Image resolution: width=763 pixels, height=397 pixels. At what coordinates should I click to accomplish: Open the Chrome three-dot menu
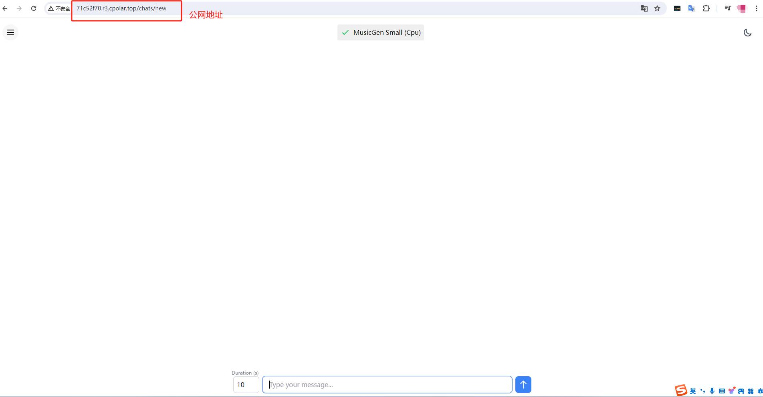[757, 8]
